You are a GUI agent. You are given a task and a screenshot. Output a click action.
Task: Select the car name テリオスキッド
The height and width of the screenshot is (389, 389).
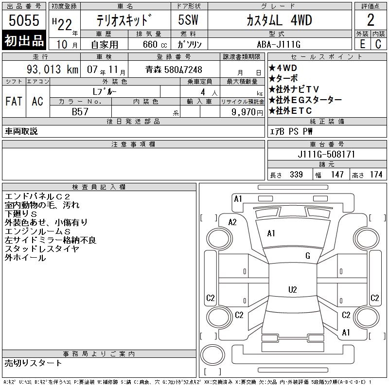tap(124, 20)
